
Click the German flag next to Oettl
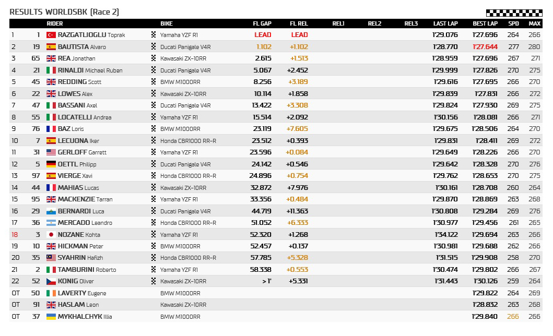click(x=51, y=164)
